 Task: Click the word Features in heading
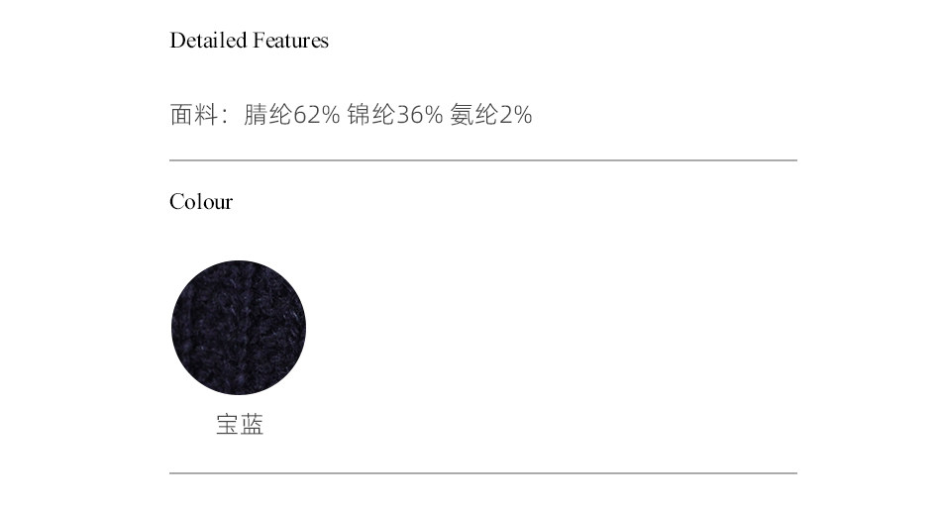point(290,41)
